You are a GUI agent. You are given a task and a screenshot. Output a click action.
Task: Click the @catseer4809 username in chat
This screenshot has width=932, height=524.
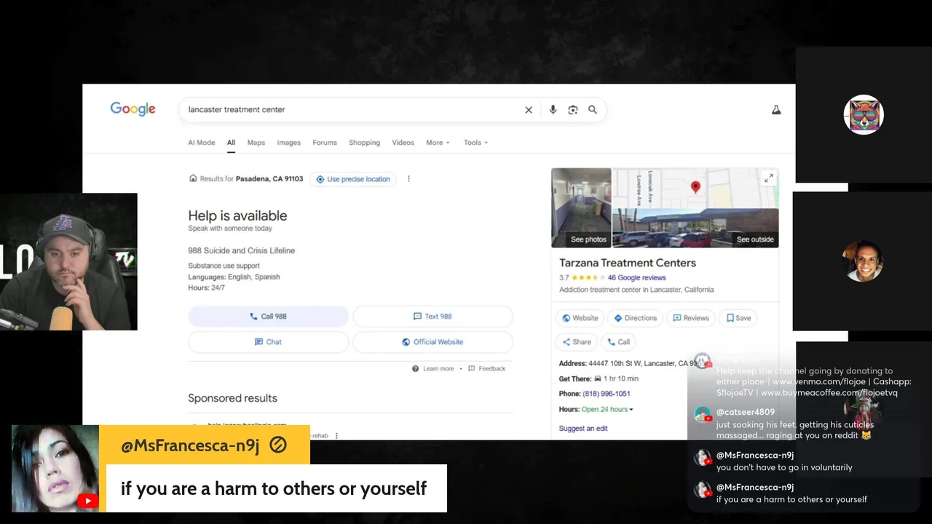pos(746,412)
